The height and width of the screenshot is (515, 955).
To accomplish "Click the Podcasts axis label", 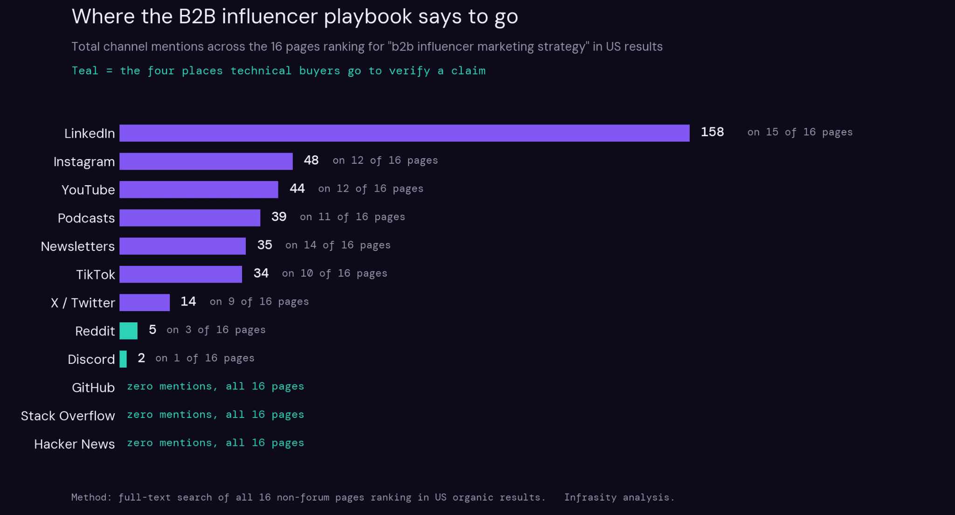I will (x=86, y=218).
